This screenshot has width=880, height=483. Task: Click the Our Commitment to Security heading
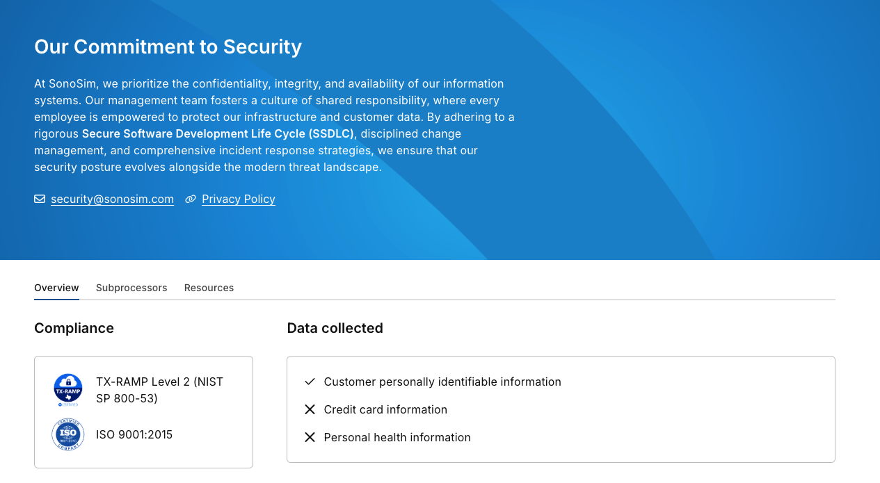click(168, 47)
